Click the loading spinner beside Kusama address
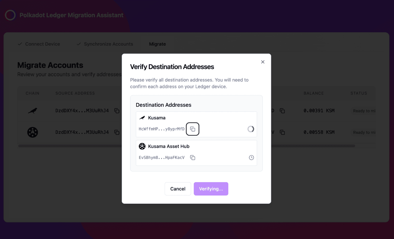The image size is (394, 239). (x=251, y=129)
